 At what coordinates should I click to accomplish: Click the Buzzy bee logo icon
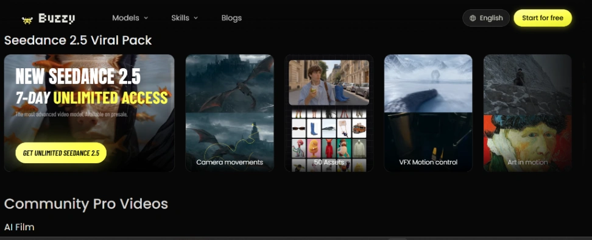click(27, 20)
